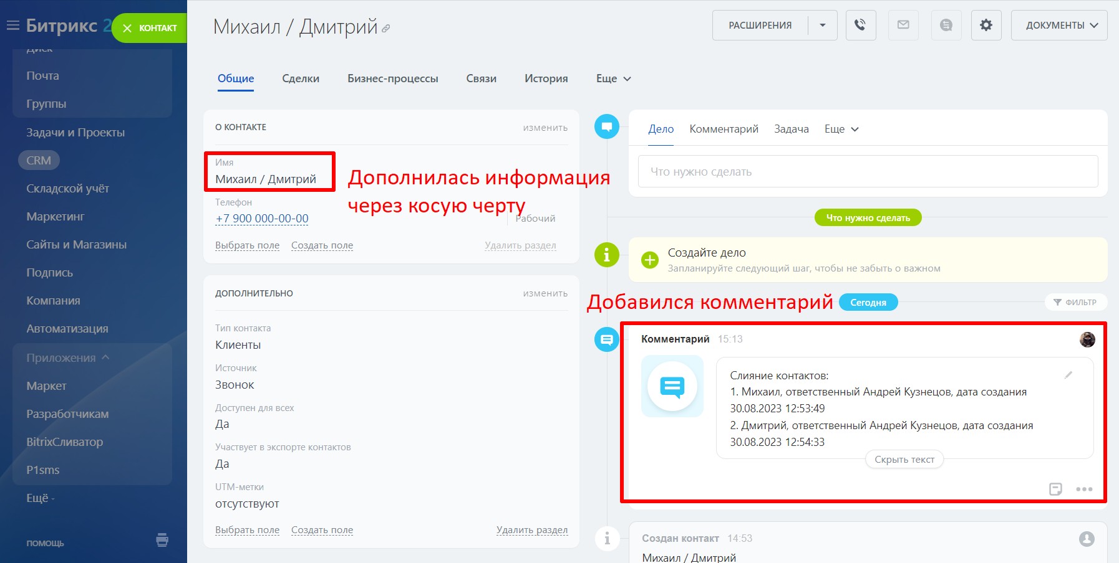Viewport: 1119px width, 563px height.
Task: Switch to the Сделки tab
Action: click(300, 78)
